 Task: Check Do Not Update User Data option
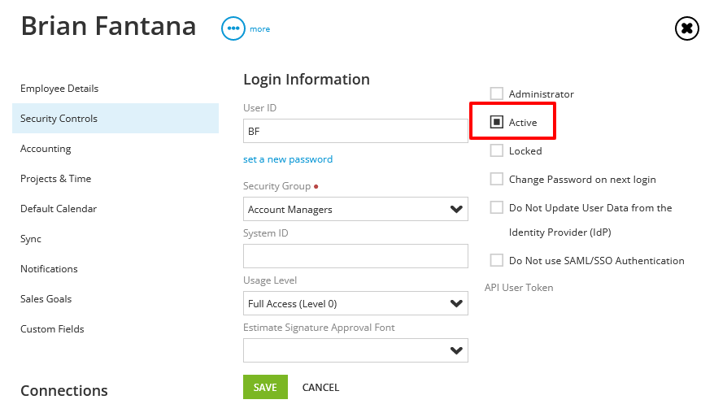[x=496, y=207]
